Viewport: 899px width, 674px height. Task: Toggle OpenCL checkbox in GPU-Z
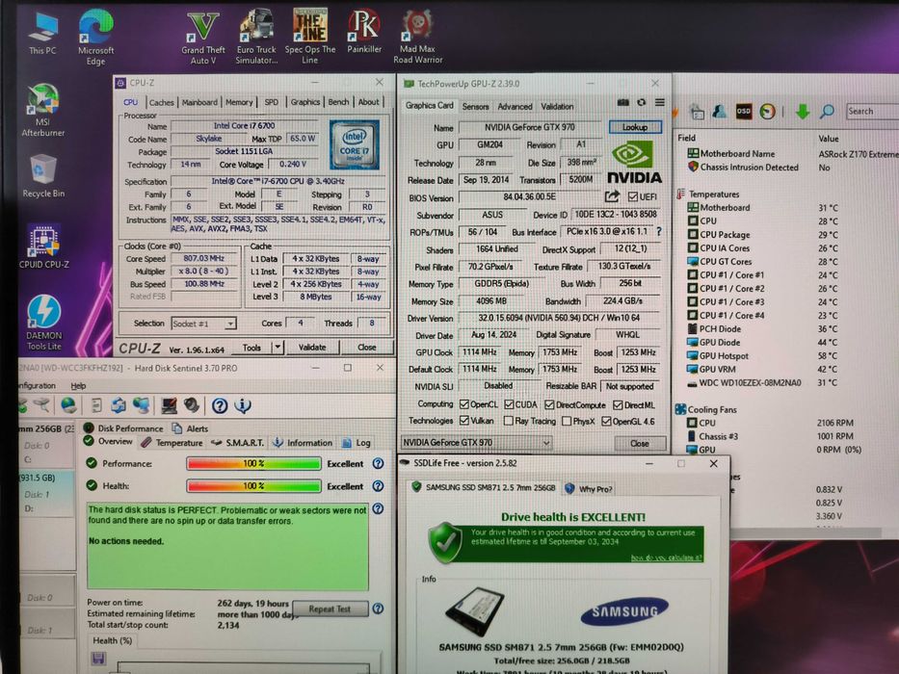pos(464,404)
